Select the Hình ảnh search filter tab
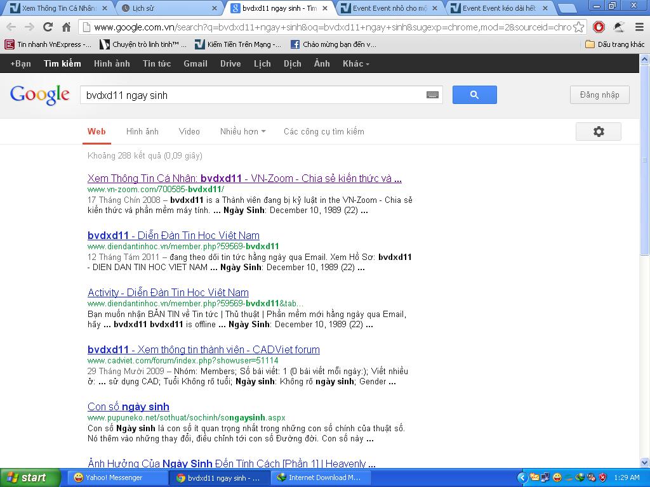Screen dimensions: 650x487 [x=142, y=132]
